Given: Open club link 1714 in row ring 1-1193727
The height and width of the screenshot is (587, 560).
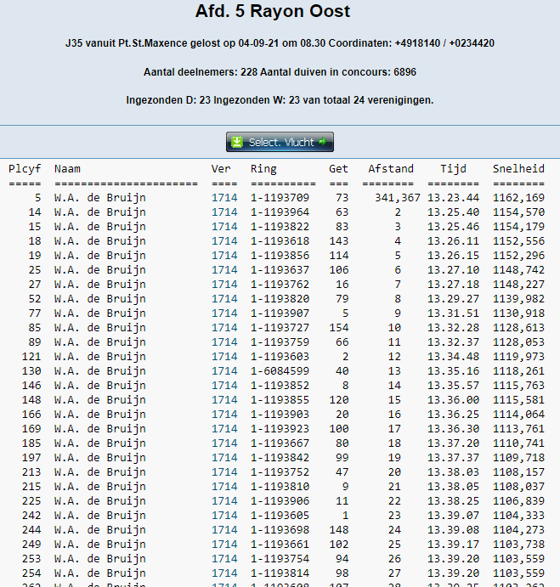Looking at the screenshot, I should [x=224, y=328].
